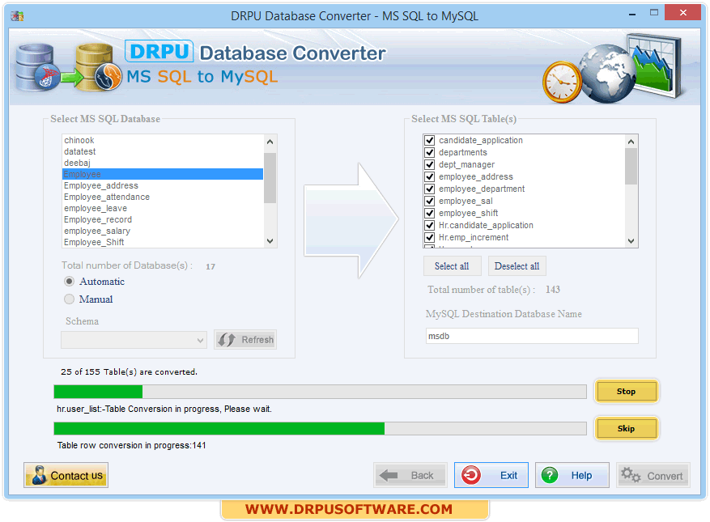Click the red Exit power icon
The image size is (710, 522).
[x=471, y=475]
